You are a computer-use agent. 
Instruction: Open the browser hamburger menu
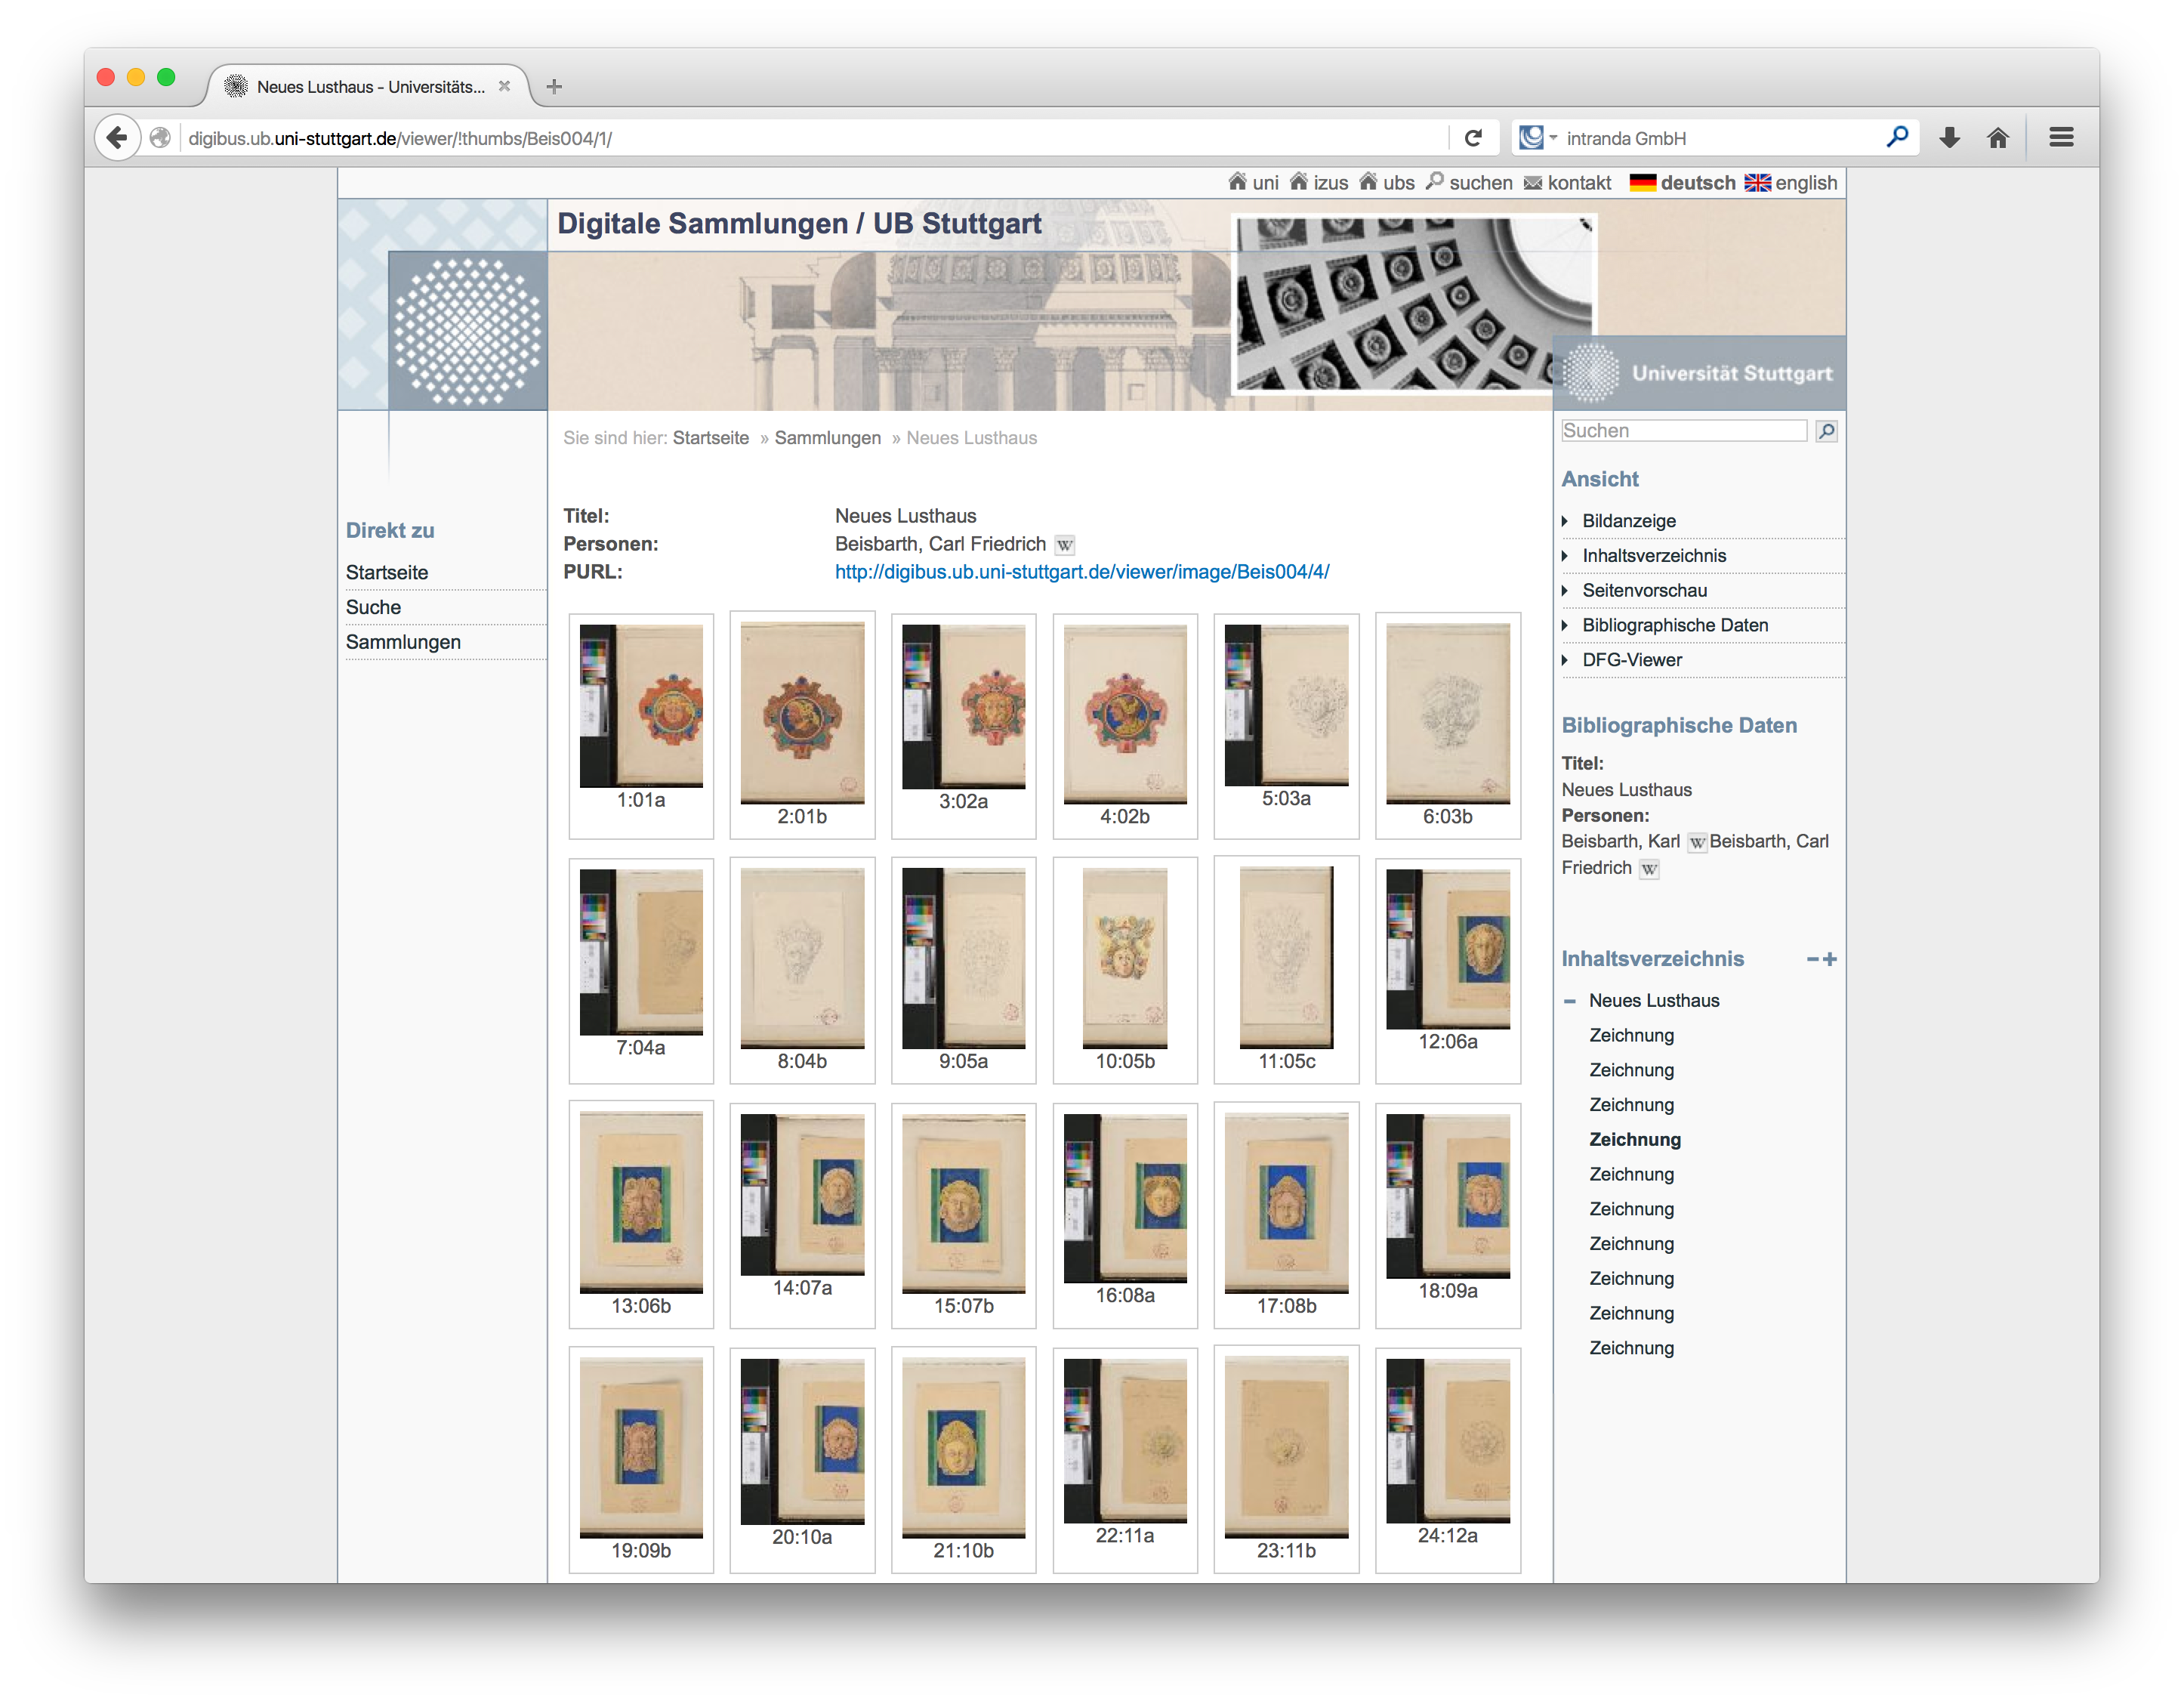tap(2061, 138)
